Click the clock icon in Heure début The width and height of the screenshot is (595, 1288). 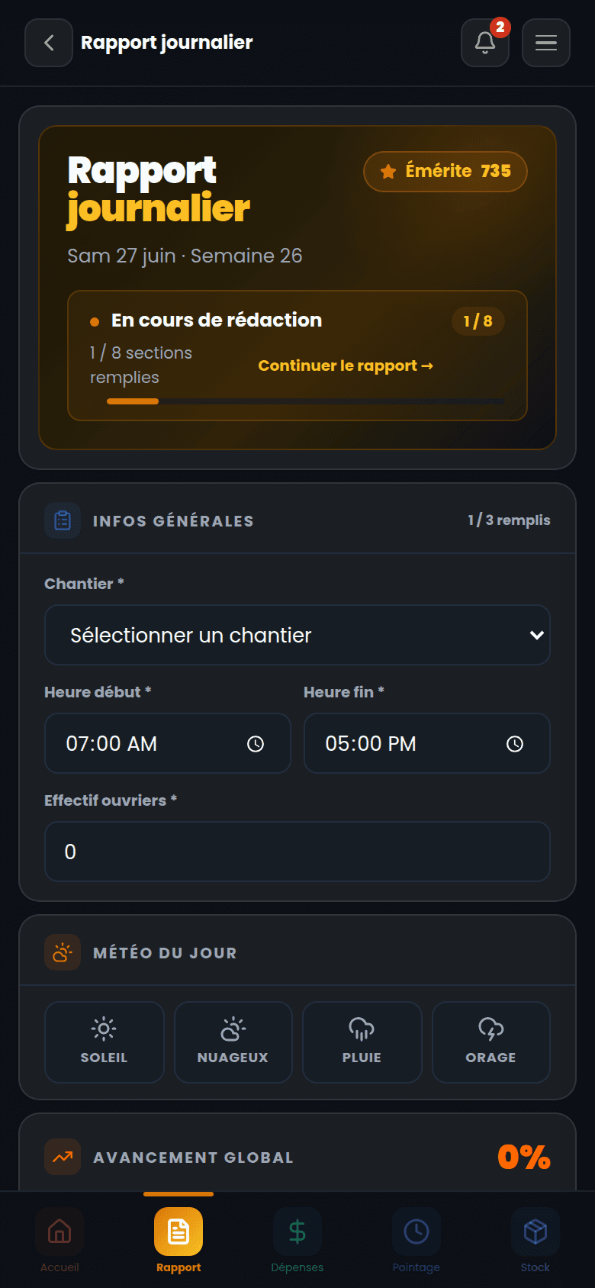256,744
